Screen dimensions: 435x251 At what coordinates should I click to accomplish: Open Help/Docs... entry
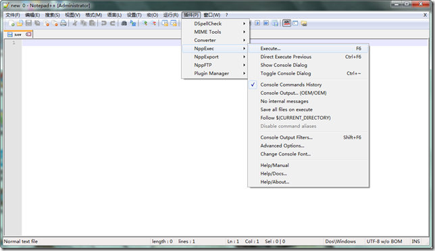point(309,174)
